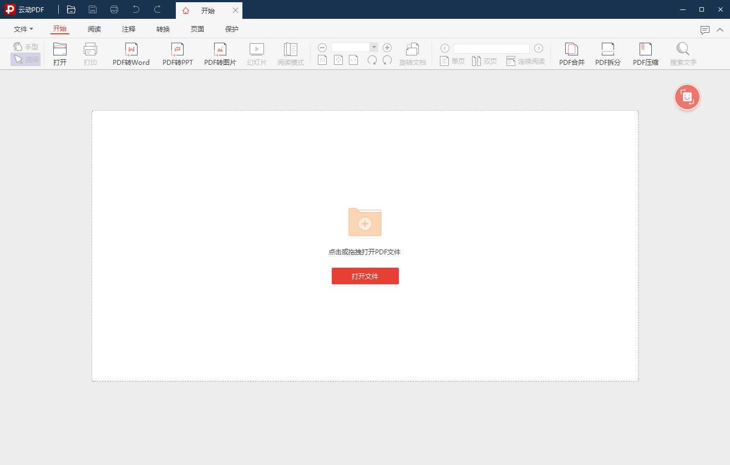Start PDF转Word conversion
Image resolution: width=730 pixels, height=465 pixels.
click(x=131, y=54)
